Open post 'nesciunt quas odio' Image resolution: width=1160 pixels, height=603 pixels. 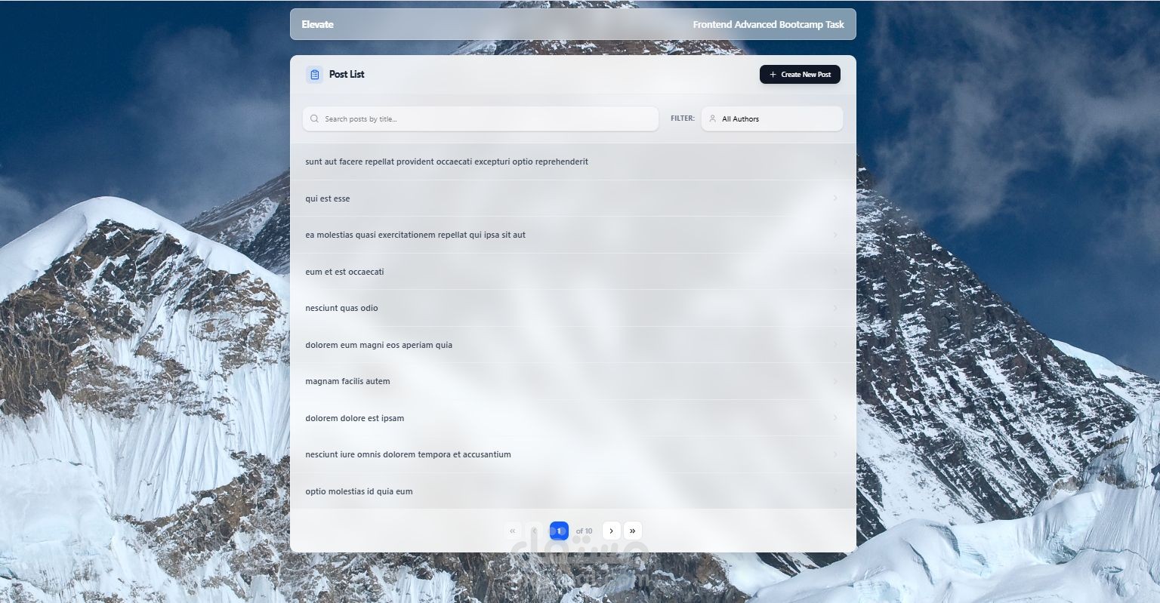573,308
